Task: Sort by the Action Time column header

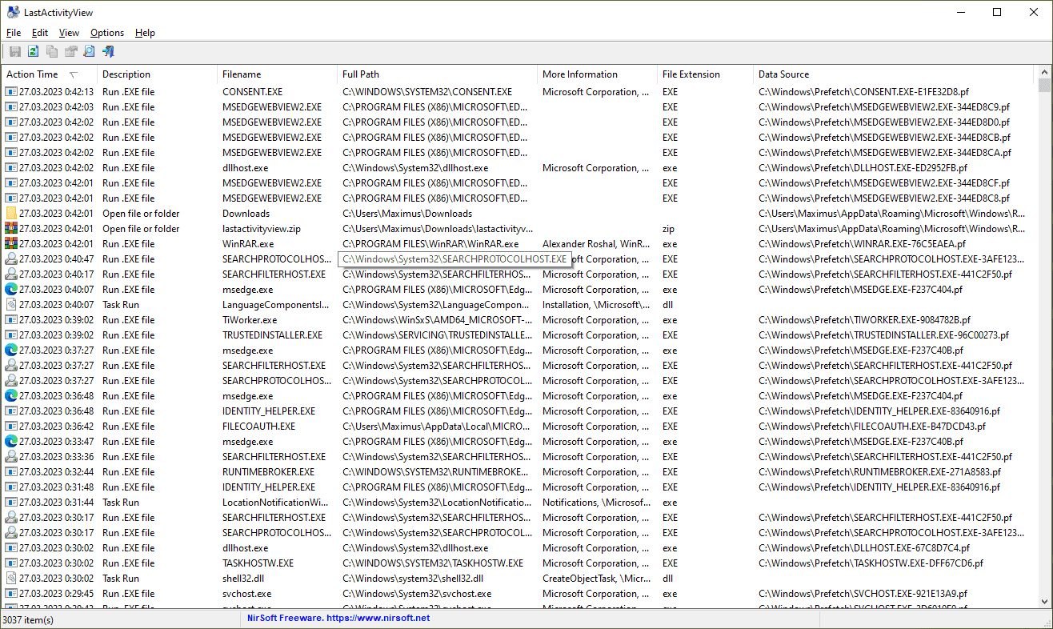Action: [50, 74]
